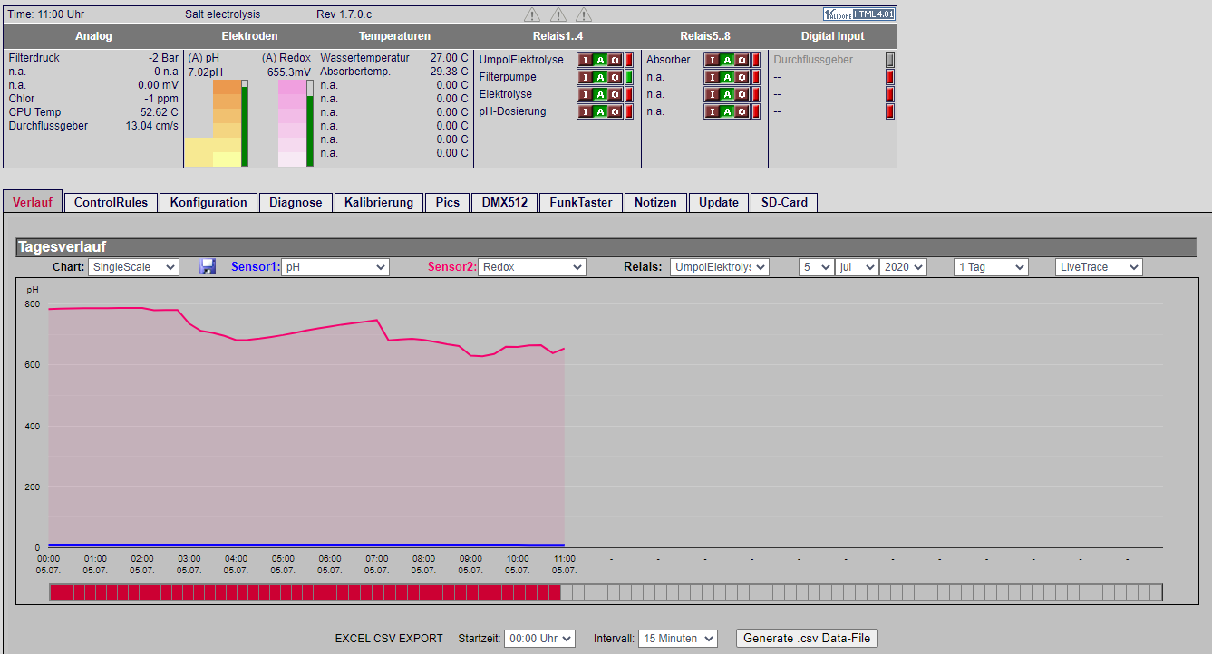Switch to the Pics tab

point(448,202)
